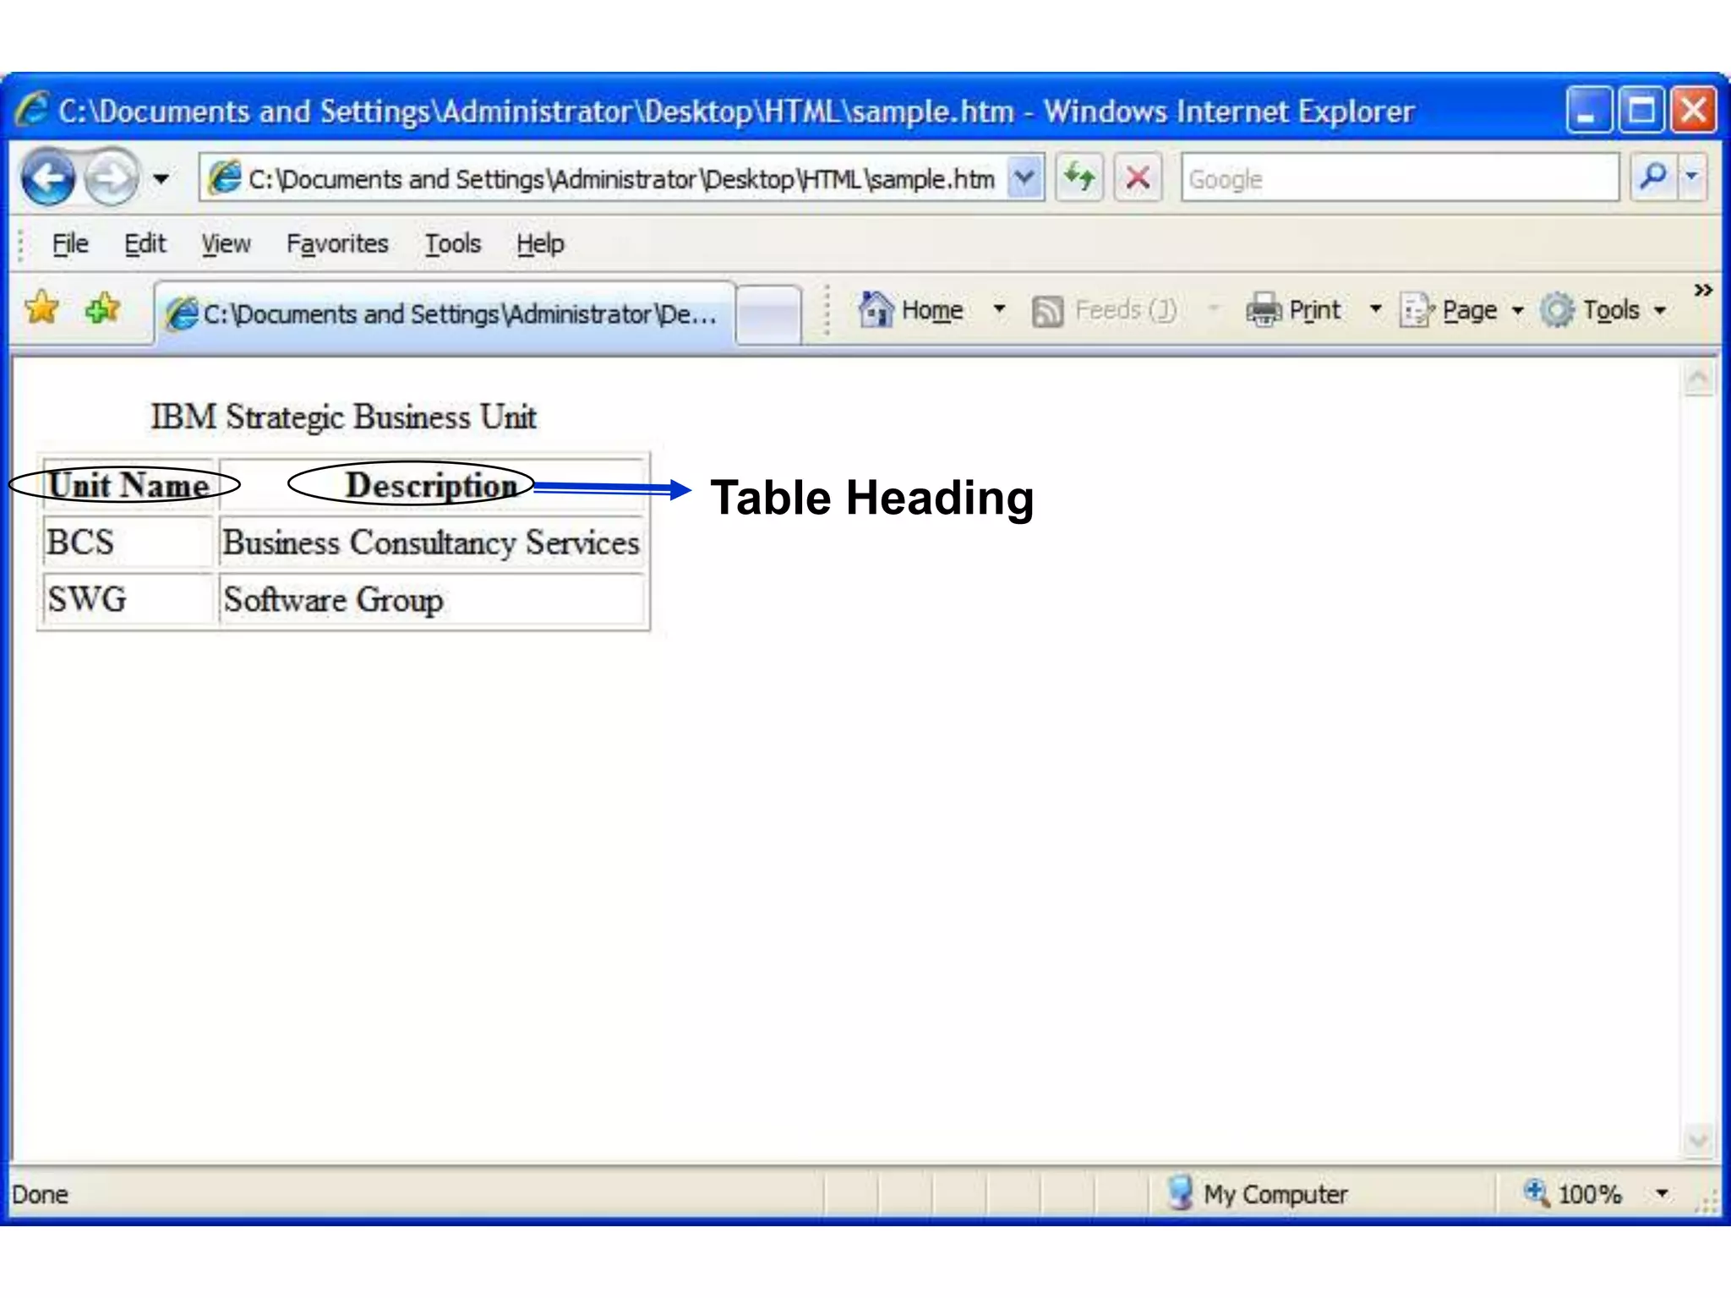Open a new blank tab

click(768, 314)
